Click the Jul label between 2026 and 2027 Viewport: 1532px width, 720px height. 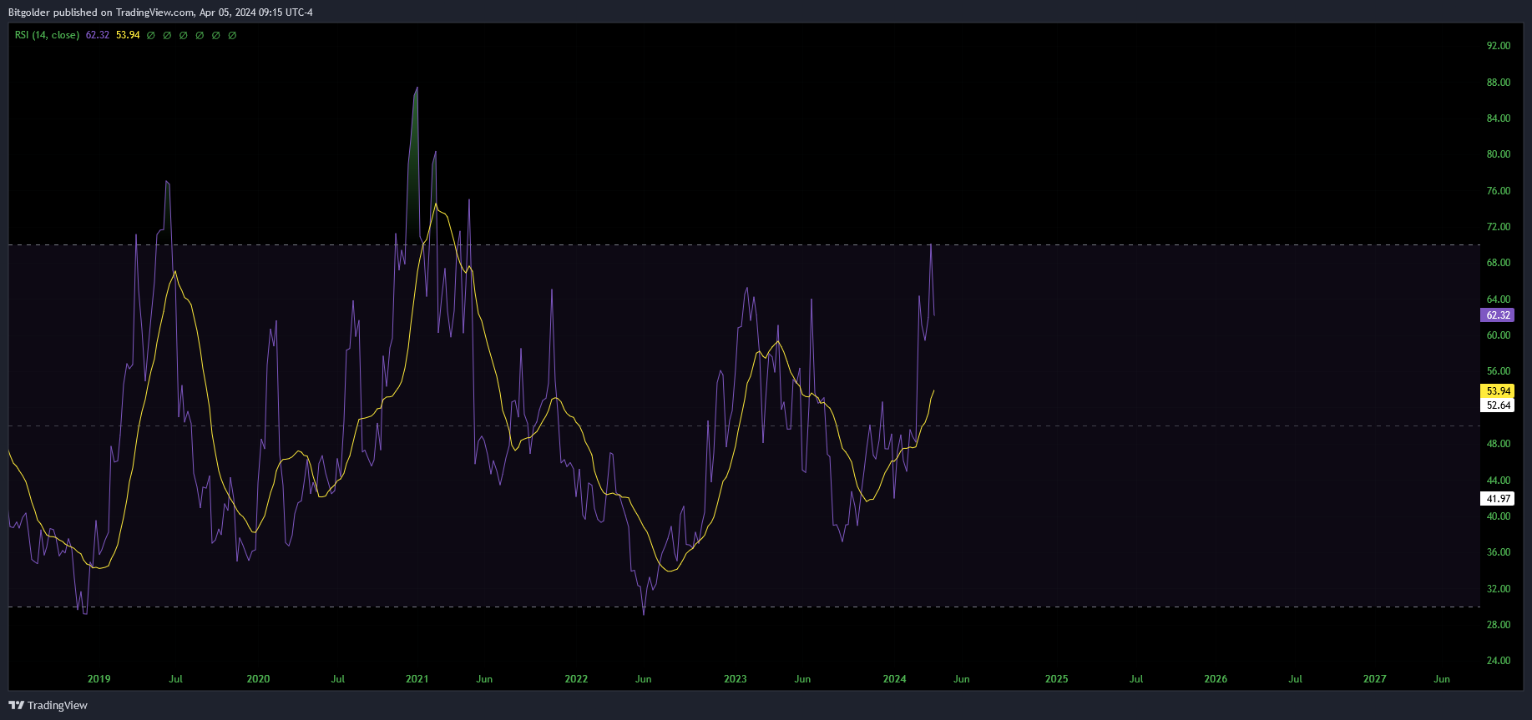(x=1295, y=679)
